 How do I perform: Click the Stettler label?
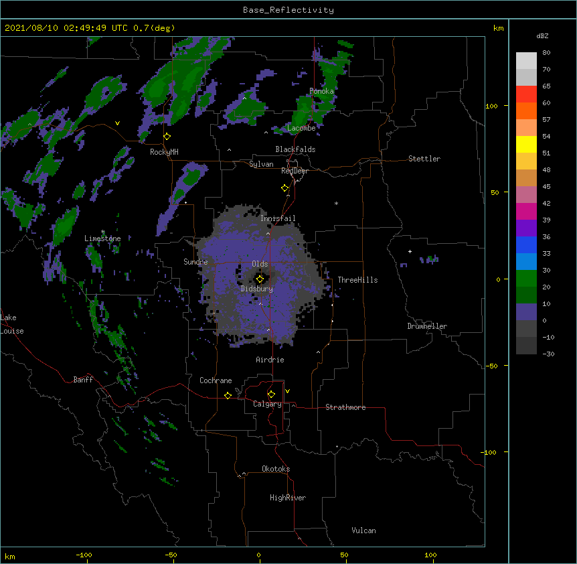[x=424, y=159]
